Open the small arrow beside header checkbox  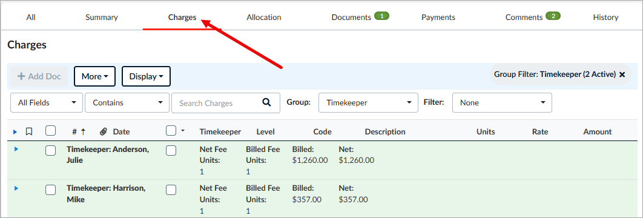[x=182, y=130]
